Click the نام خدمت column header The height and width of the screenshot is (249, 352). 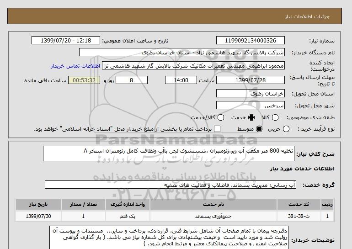[x=213, y=204]
